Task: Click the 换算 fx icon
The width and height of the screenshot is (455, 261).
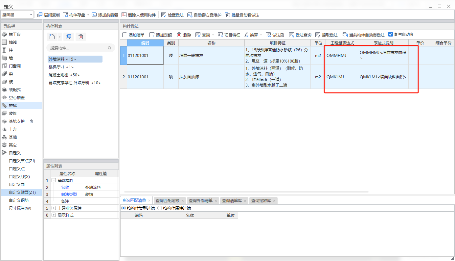Action: tap(247, 35)
